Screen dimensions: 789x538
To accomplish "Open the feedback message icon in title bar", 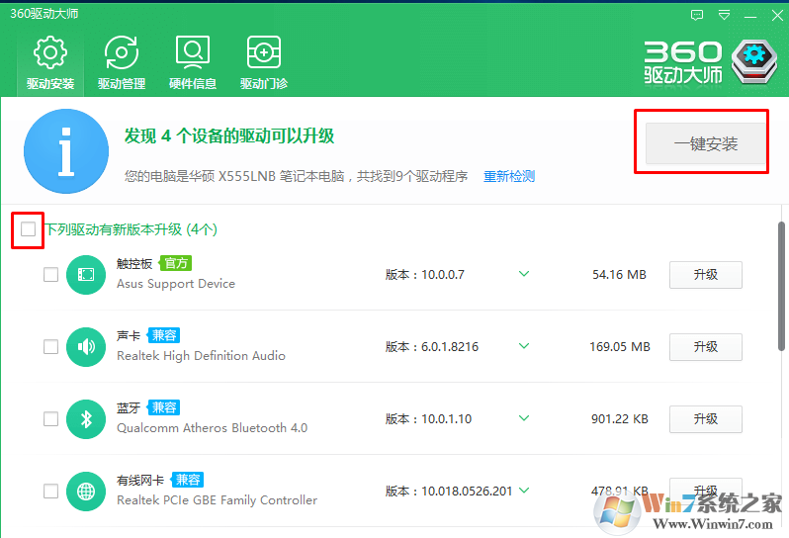I will tap(697, 15).
